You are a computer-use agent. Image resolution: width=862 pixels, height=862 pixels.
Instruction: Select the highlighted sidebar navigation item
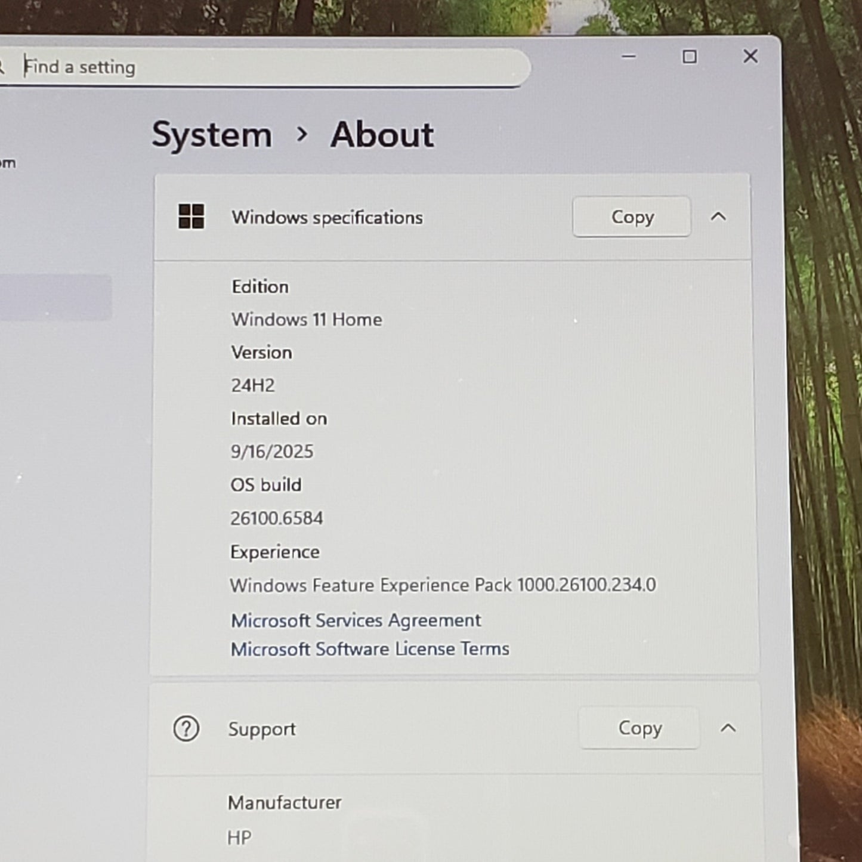(55, 297)
